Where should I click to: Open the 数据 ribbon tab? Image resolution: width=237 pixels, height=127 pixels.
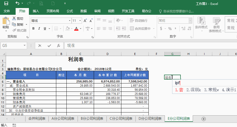pyautogui.click(x=83, y=11)
